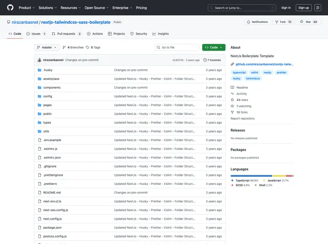Go to the Pricing page
The height and width of the screenshot is (244, 328).
click(142, 8)
